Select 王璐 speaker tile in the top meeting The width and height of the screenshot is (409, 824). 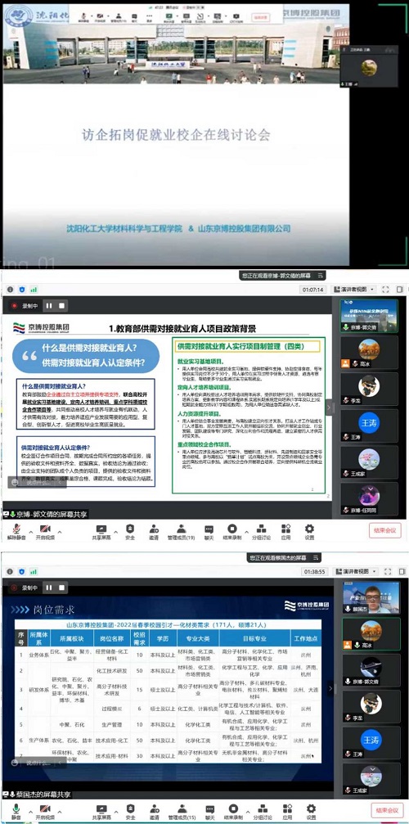pyautogui.click(x=369, y=67)
